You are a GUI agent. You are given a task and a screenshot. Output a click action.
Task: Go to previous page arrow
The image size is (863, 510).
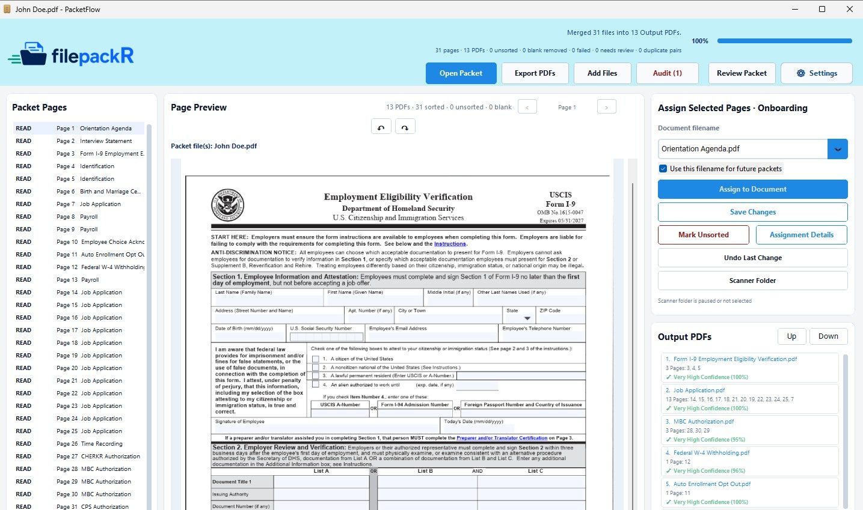click(x=527, y=107)
